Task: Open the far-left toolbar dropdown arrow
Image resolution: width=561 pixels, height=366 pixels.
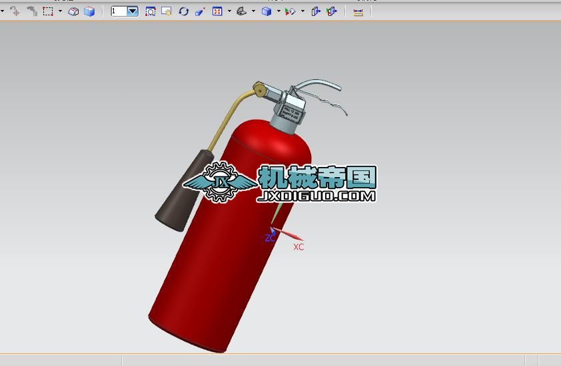Action: click(2, 11)
